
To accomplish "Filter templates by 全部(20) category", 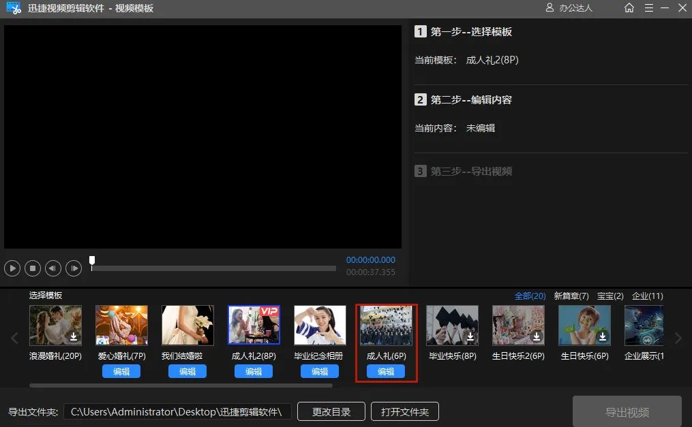I will point(530,296).
